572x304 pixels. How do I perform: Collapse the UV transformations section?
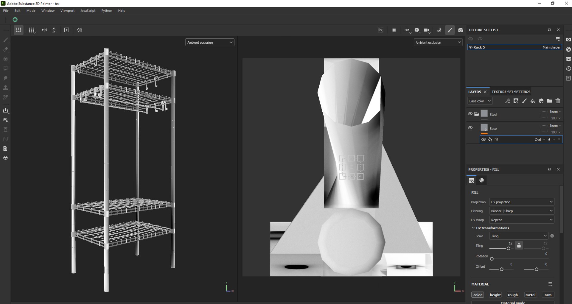[473, 228]
